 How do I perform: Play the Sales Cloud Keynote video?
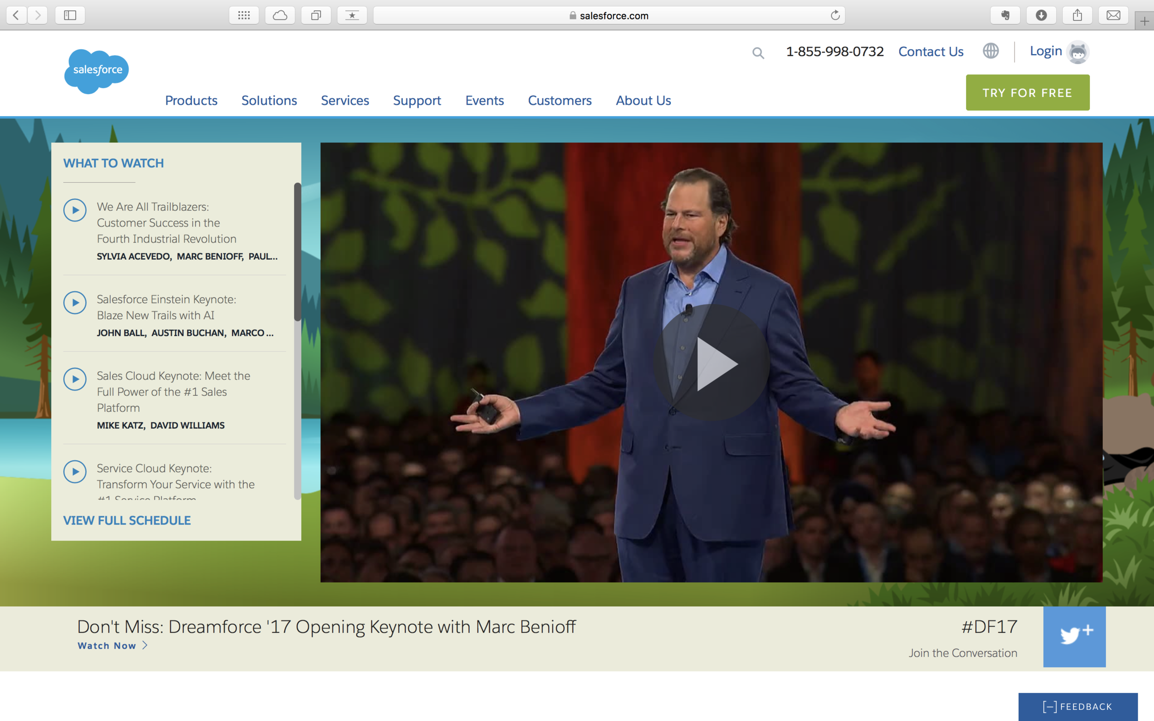tap(75, 379)
